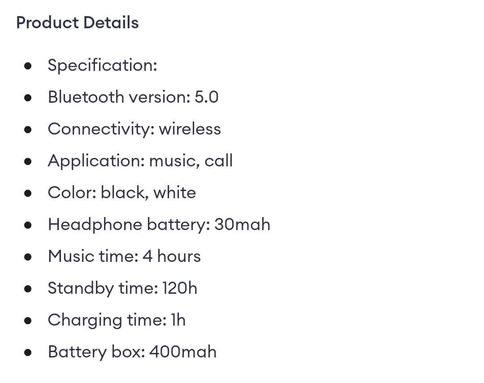Click the bullet point beside Specification
Screen dimensions: 484x383
(28, 66)
